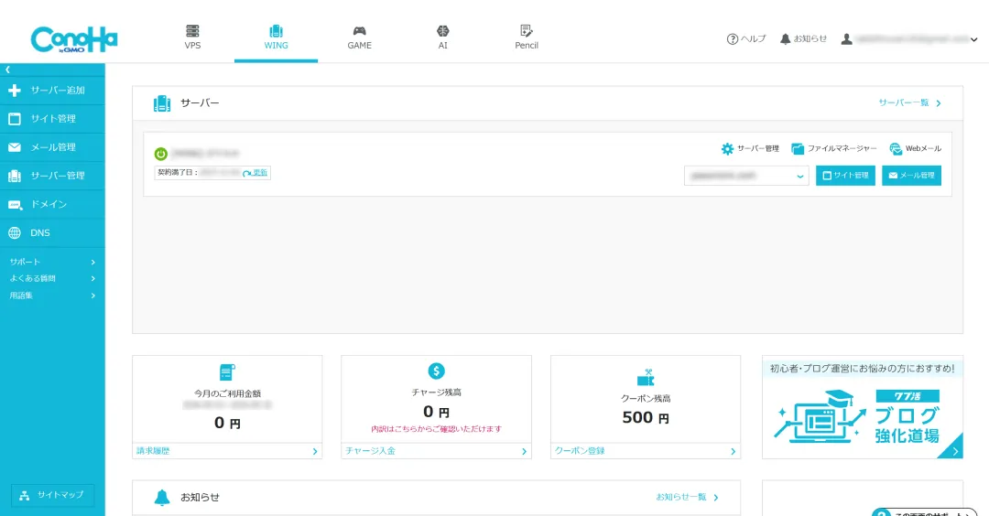Open サーバー管理 in sidebar
989x516 pixels.
click(52, 175)
